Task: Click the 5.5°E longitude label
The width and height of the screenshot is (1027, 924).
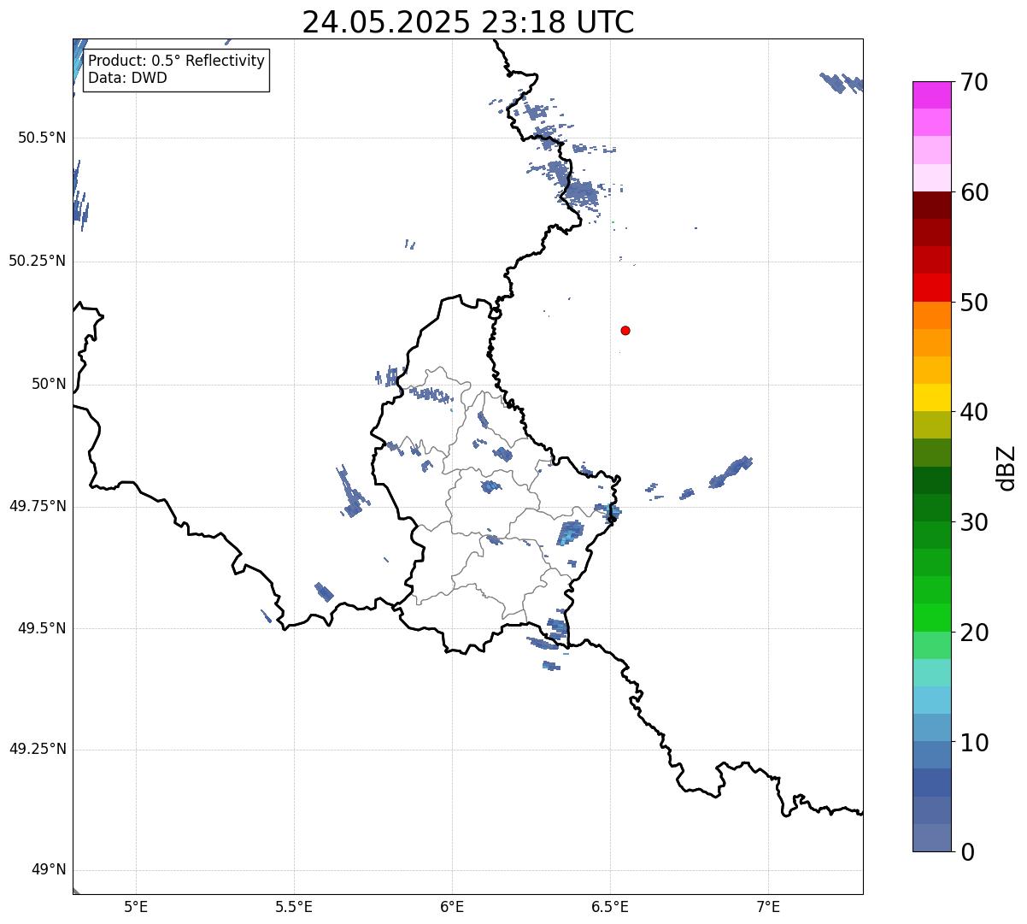Action: click(294, 906)
